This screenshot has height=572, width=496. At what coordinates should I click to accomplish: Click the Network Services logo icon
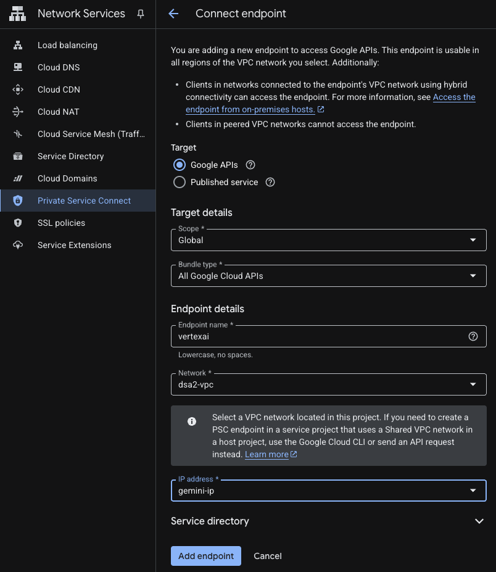click(17, 14)
